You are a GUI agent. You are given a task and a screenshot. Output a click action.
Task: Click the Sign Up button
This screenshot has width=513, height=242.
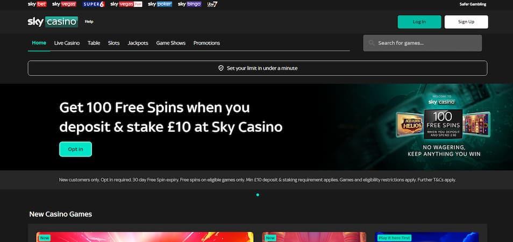[x=466, y=22]
